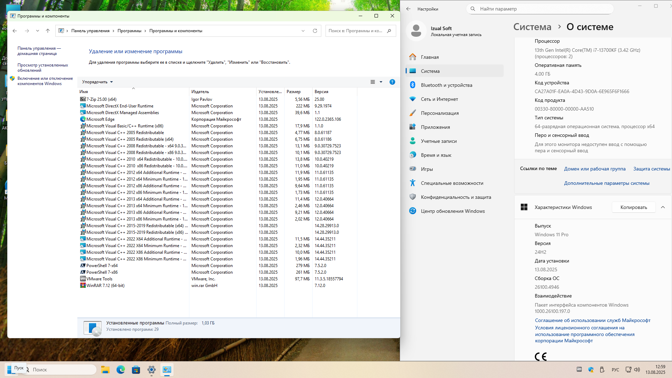The width and height of the screenshot is (672, 378).
Task: Open Главная in Settings sidebar
Action: 454,57
